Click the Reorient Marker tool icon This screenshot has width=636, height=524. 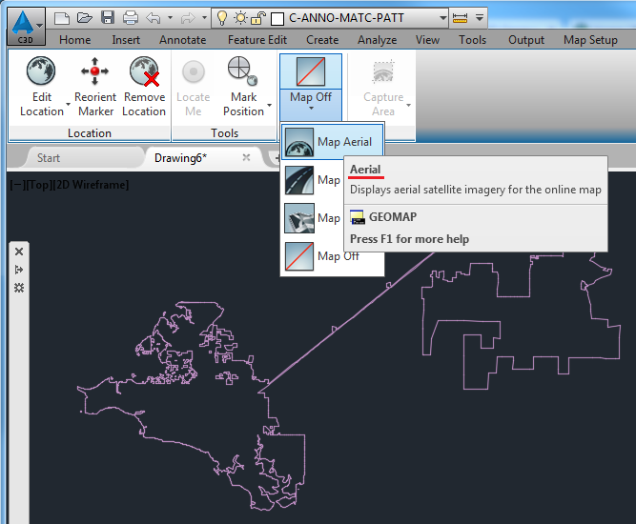[95, 71]
